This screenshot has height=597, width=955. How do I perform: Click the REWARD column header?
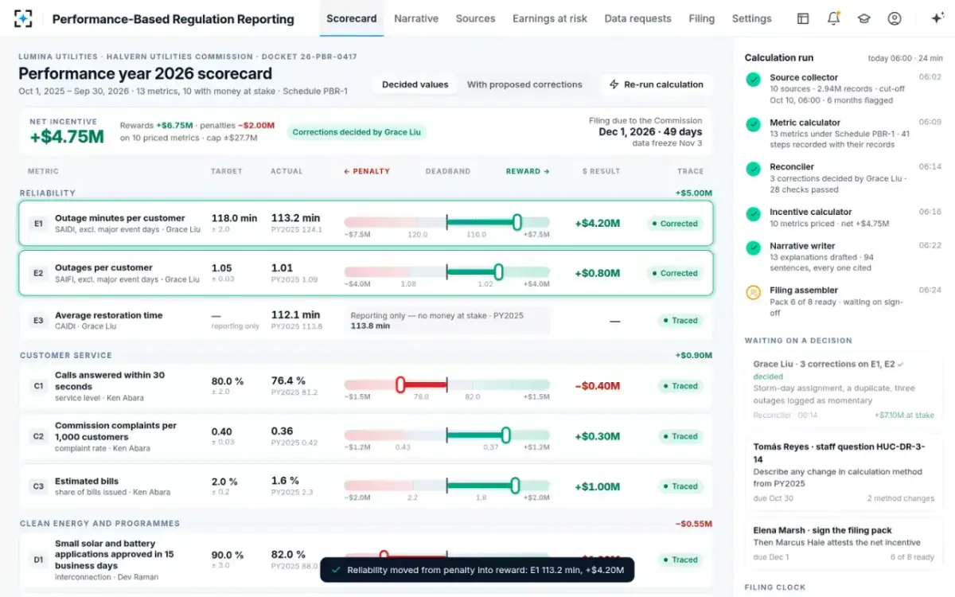click(528, 171)
